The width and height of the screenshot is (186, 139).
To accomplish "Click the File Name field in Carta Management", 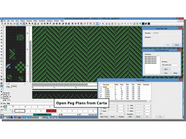I will pos(170,65).
